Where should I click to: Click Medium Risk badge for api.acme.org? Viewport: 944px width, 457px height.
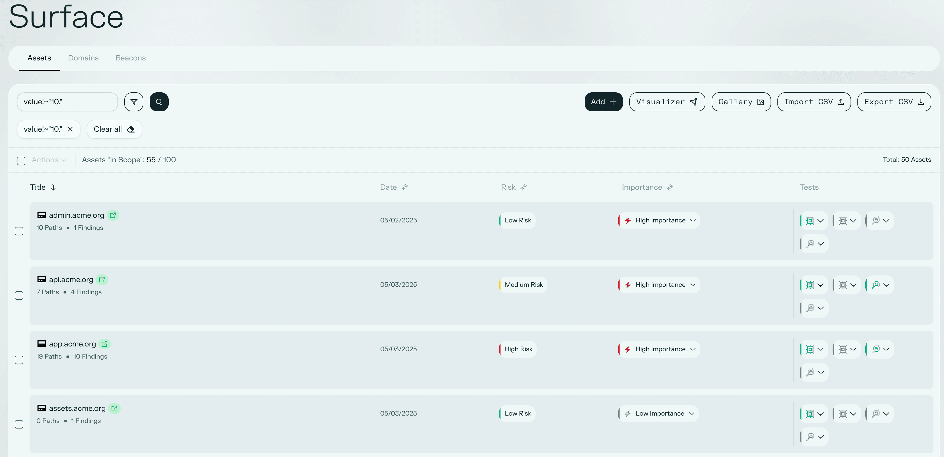point(523,285)
